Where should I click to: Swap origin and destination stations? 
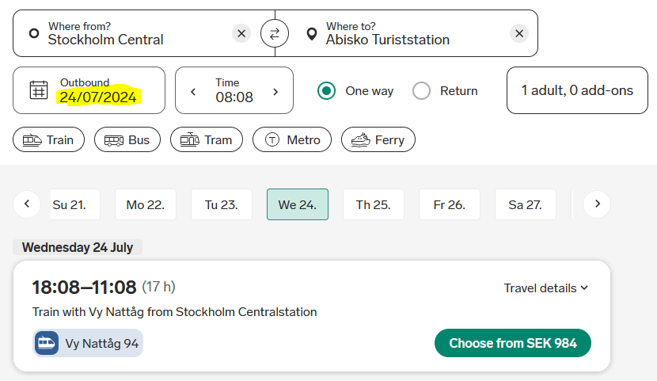point(275,33)
